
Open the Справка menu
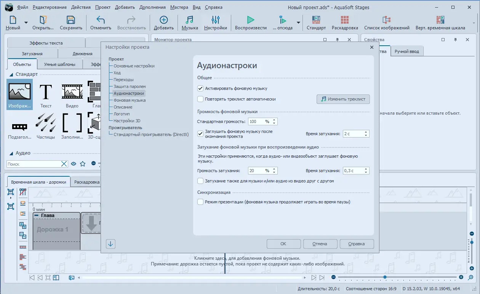tap(214, 7)
